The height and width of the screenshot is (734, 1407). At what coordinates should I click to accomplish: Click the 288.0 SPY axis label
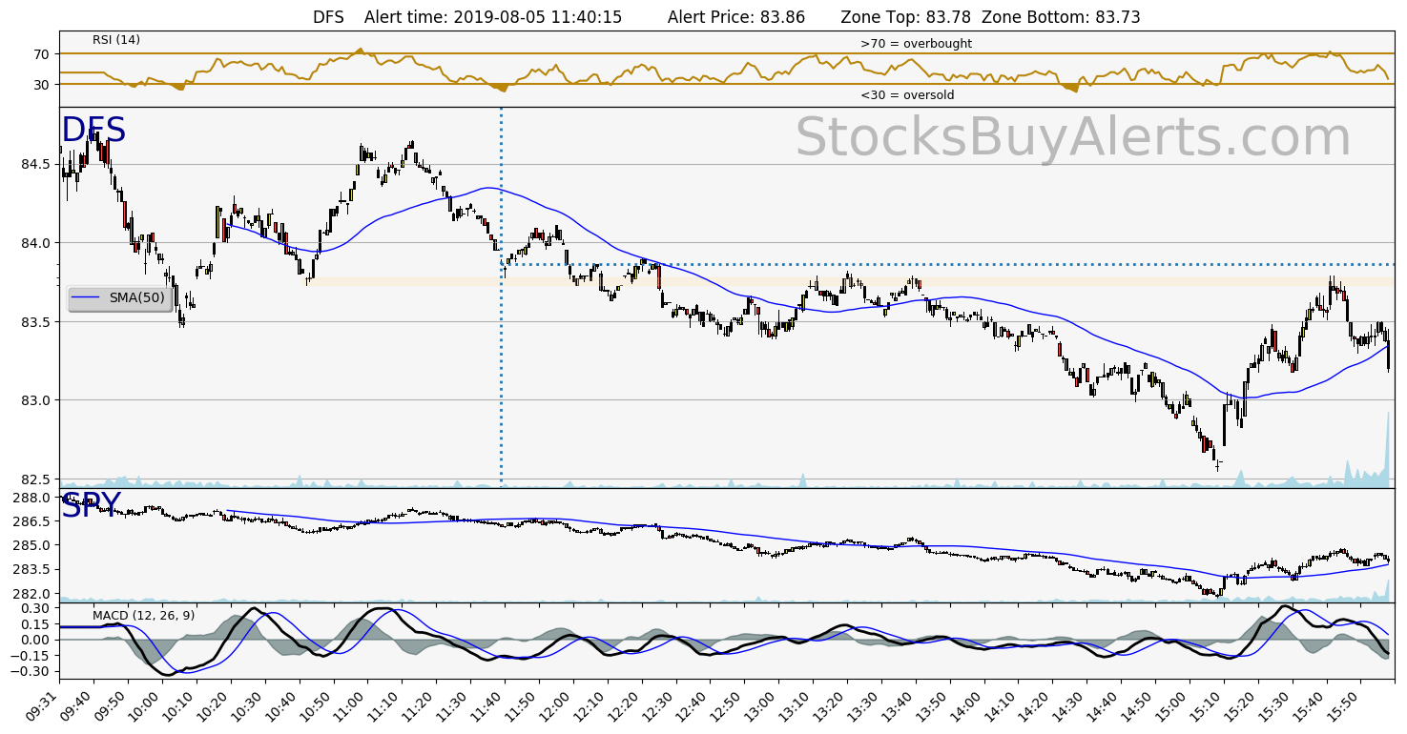[x=32, y=498]
